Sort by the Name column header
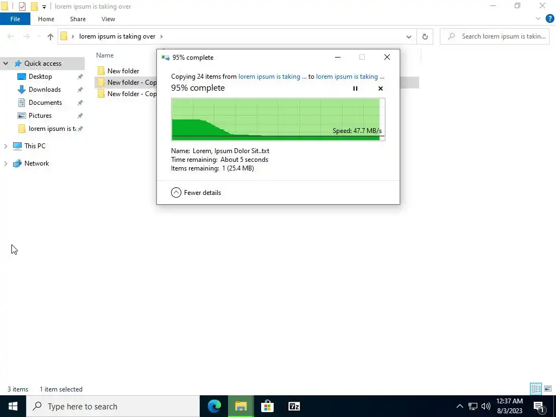The height and width of the screenshot is (417, 556). (105, 55)
